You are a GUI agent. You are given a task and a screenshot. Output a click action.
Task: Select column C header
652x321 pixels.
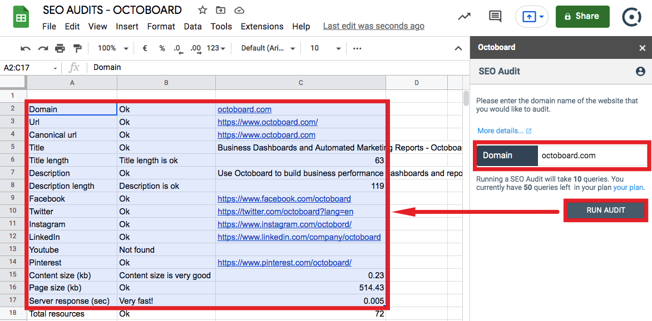point(300,83)
